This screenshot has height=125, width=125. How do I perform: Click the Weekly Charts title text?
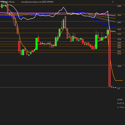click(x=8, y=2)
